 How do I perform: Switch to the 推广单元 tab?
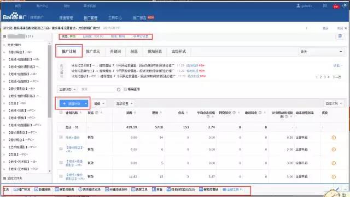pyautogui.click(x=93, y=52)
